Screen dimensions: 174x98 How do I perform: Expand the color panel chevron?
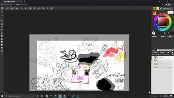pyautogui.click(x=153, y=30)
